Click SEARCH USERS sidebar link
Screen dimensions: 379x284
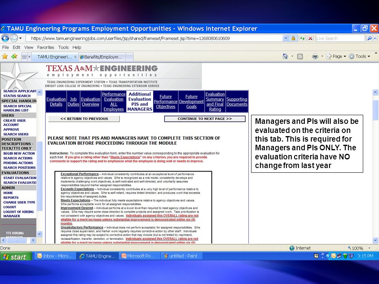16,134
